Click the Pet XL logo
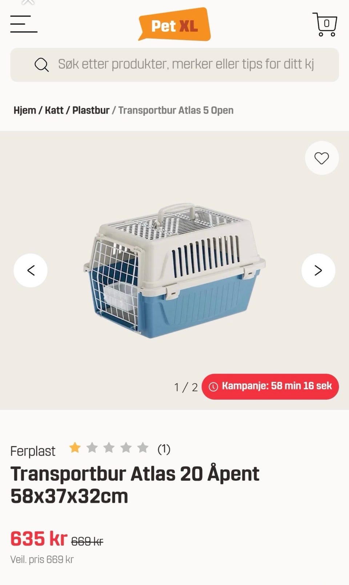This screenshot has height=585, width=349. (174, 24)
